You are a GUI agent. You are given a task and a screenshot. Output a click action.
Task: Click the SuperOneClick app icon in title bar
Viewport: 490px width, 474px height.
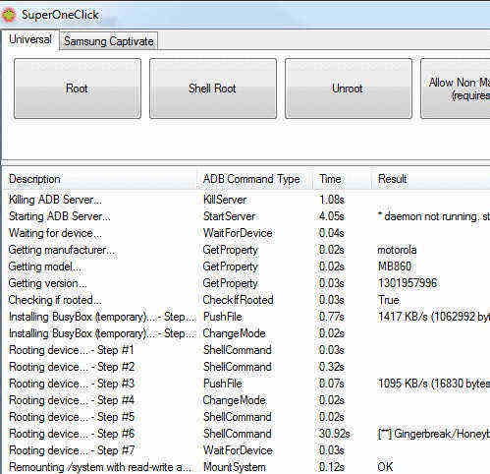tap(9, 15)
